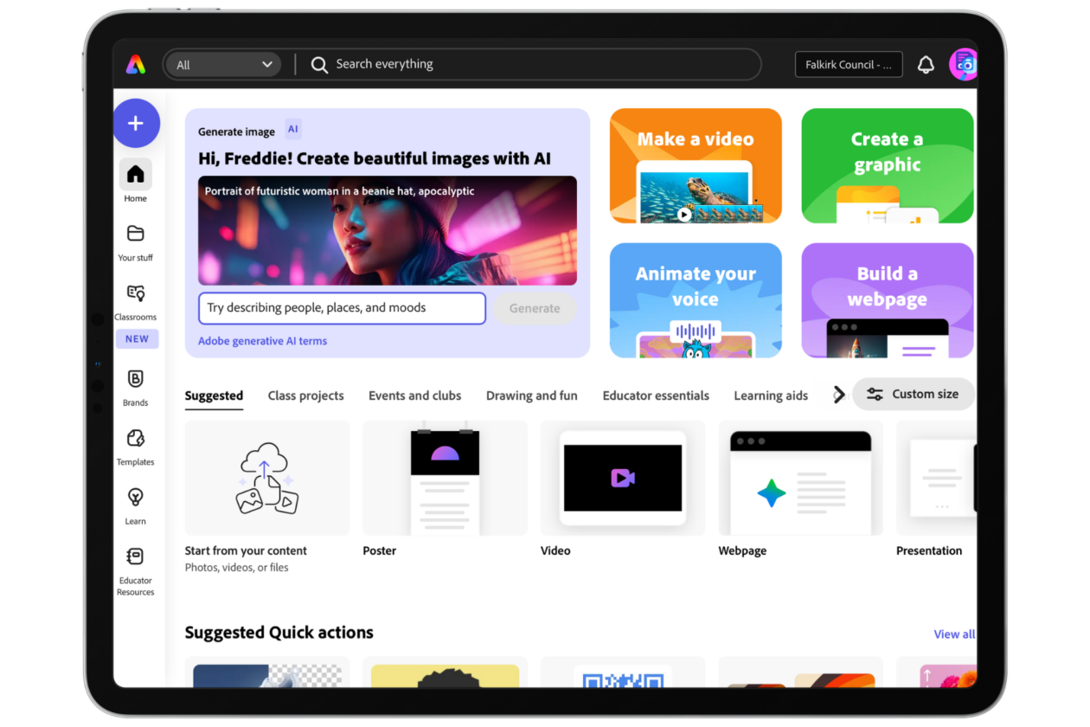Select the Drawing and fun tab
Screen dimensions: 1090x727
[531, 396]
